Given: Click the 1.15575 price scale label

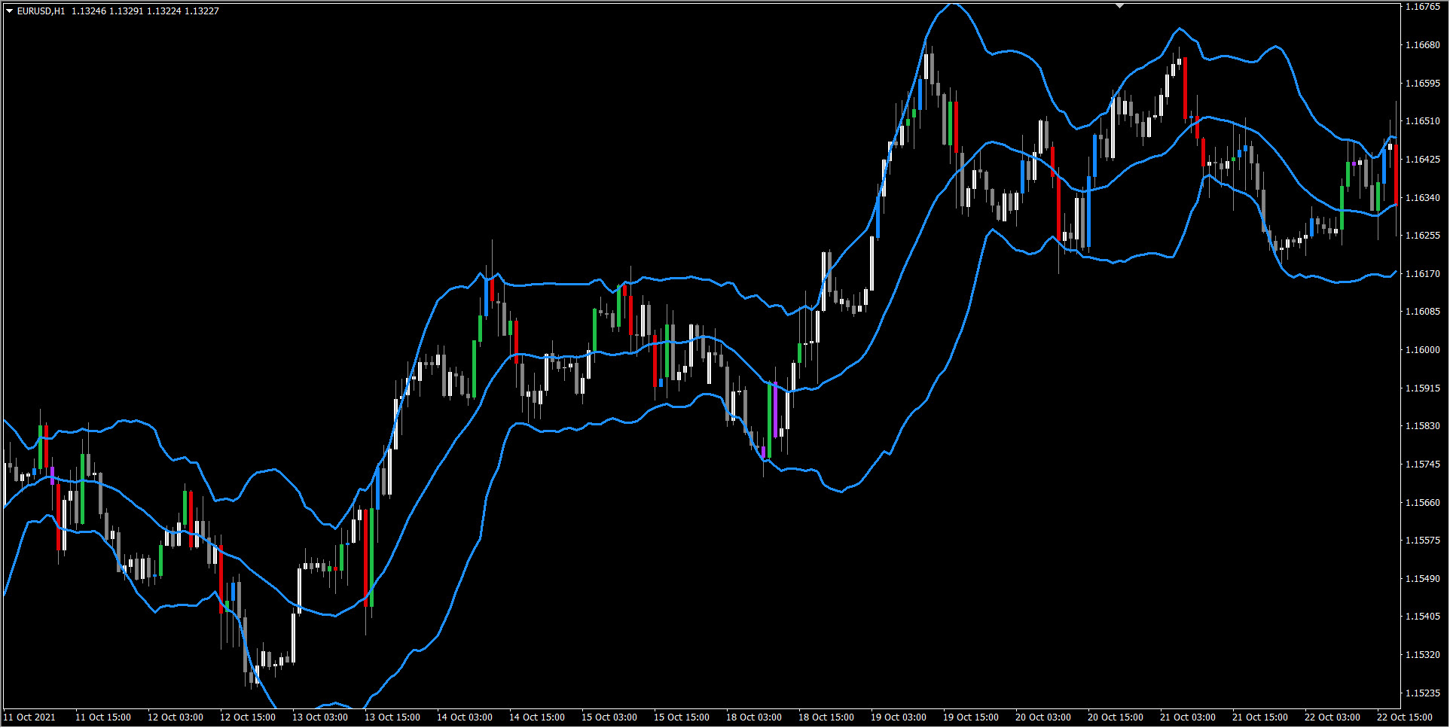Looking at the screenshot, I should tap(1422, 541).
